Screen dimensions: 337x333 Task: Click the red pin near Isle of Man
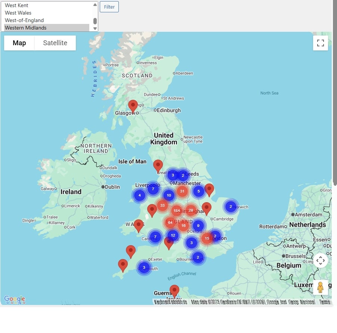tap(158, 166)
